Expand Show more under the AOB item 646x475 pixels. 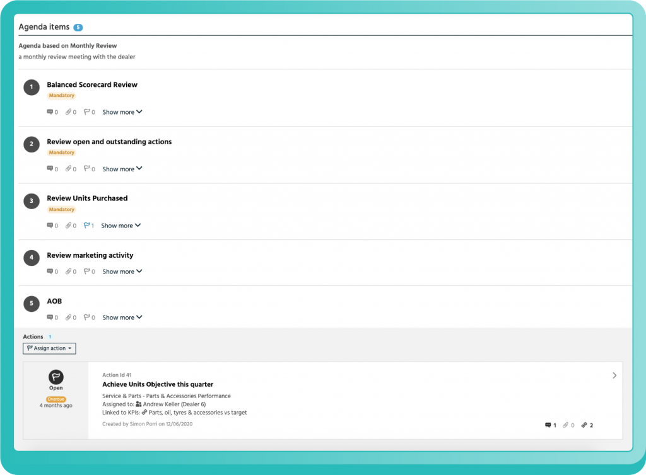point(122,317)
